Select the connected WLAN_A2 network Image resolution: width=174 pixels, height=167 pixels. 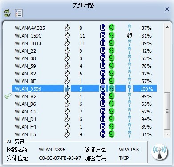(x=25, y=96)
